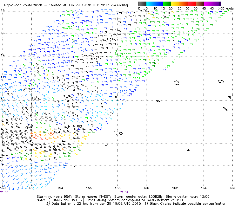Click 'Storm number: 95W' text
235x206 pixels.
point(54,196)
